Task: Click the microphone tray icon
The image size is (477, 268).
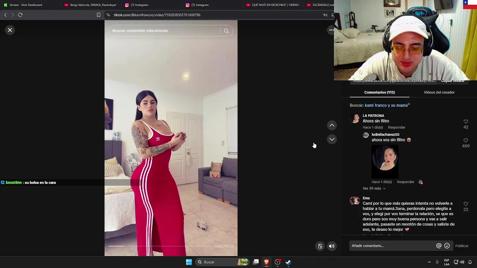Action: [437, 262]
